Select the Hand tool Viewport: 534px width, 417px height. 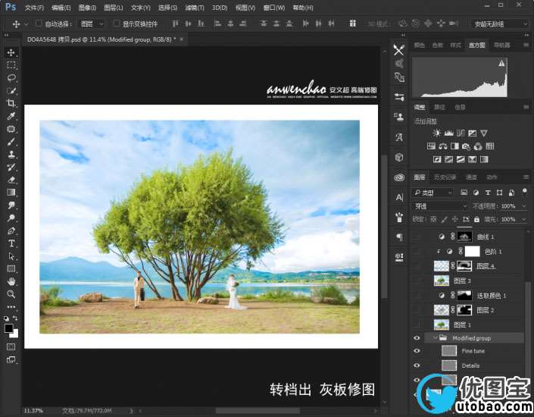coord(11,281)
